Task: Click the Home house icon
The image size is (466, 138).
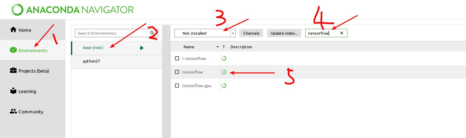Action: pos(13,30)
